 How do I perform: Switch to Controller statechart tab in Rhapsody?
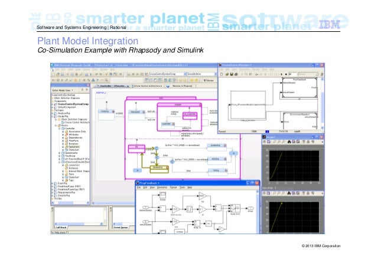[112, 86]
